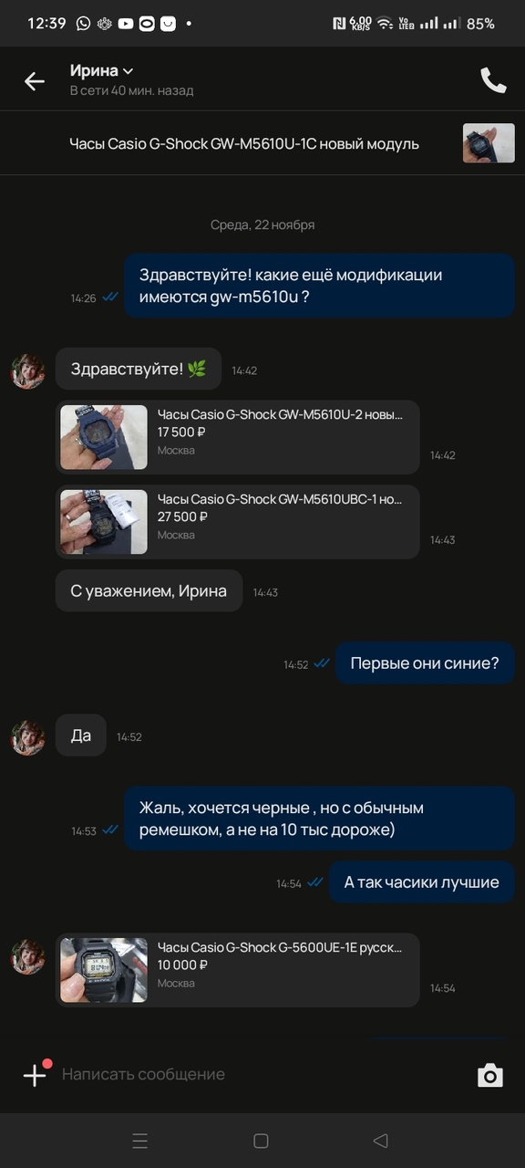Open attachments with the plus icon
The height and width of the screenshot is (1168, 525).
(x=35, y=1074)
